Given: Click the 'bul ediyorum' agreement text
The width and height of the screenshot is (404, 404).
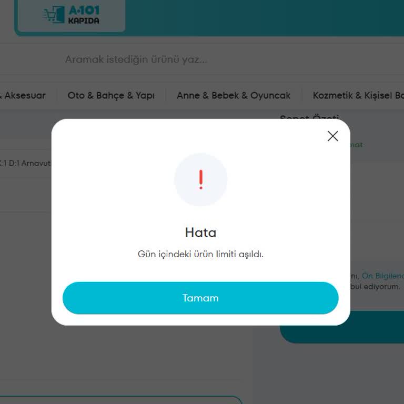Looking at the screenshot, I should pos(375,287).
